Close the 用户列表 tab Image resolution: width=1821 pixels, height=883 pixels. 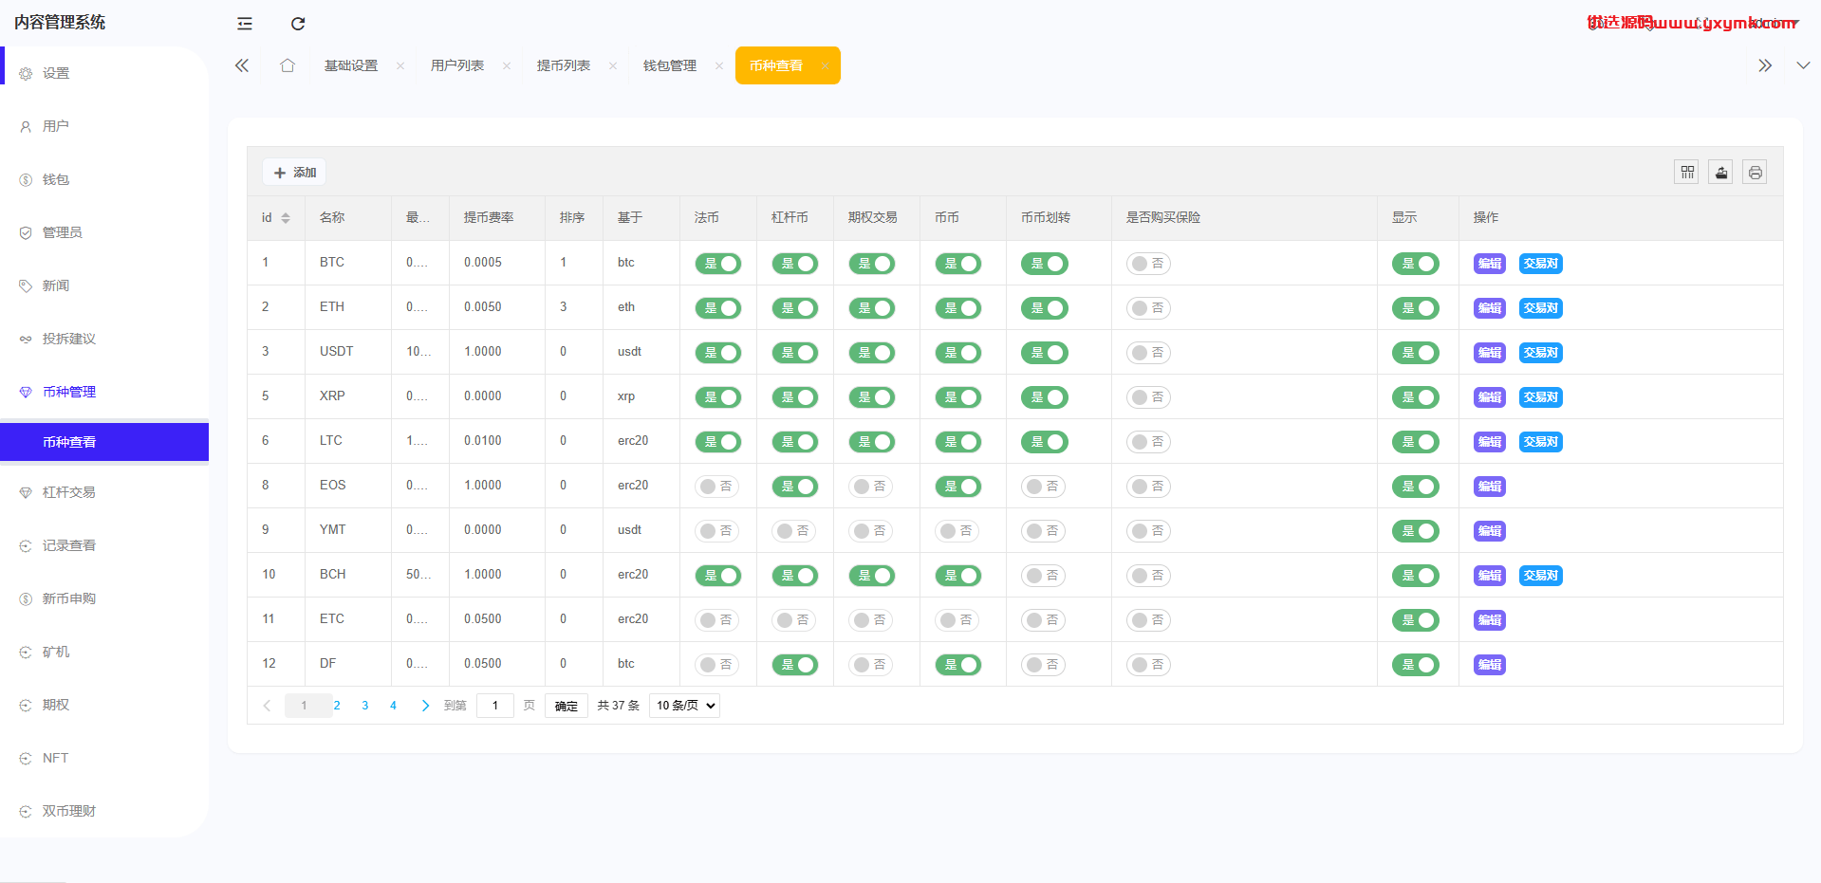coord(507,65)
